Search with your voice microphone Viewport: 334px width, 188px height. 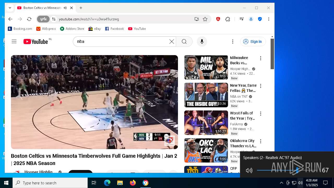202,42
